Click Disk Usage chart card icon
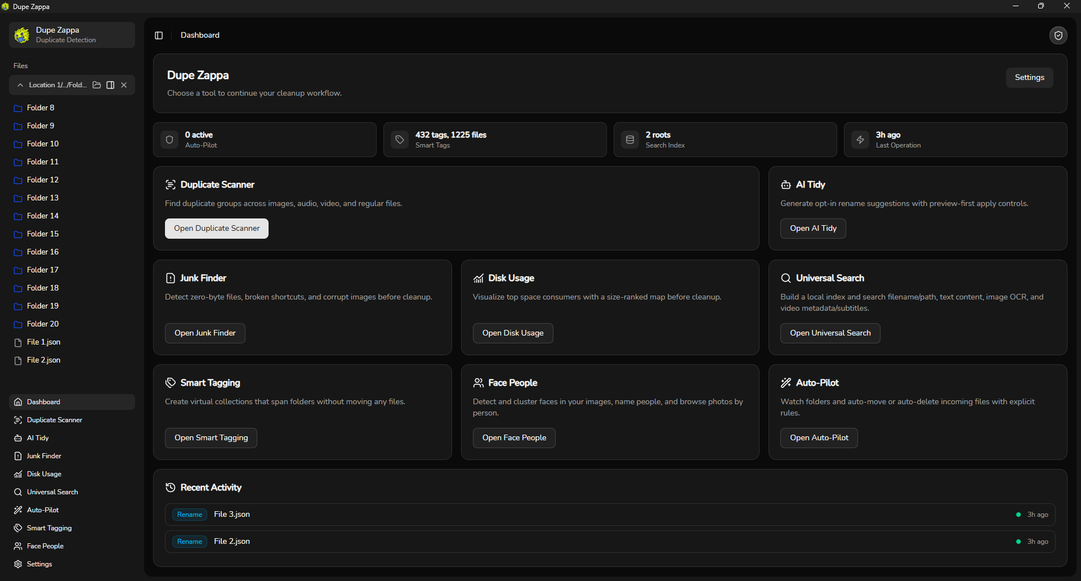Viewport: 1081px width, 581px height. pyautogui.click(x=478, y=278)
